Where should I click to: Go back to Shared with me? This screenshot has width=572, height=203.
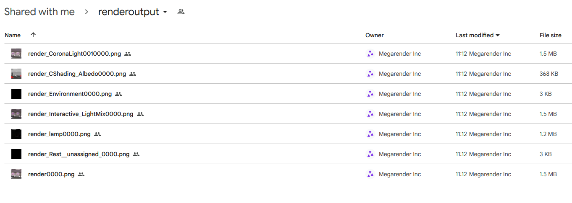(x=39, y=12)
